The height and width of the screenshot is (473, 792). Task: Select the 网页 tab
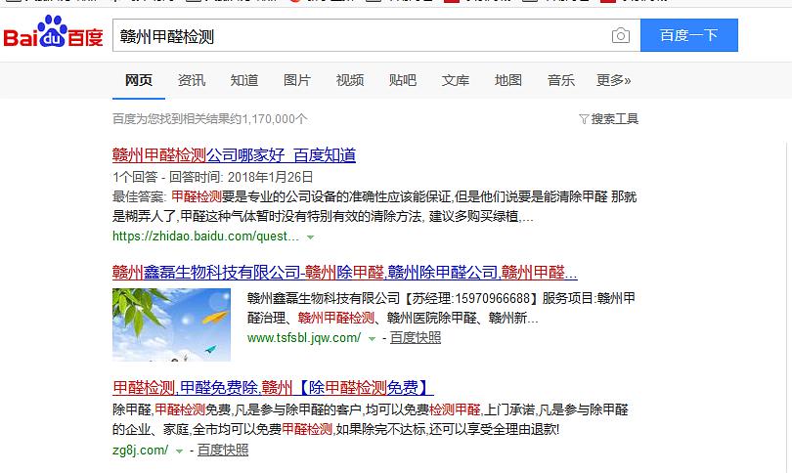click(x=139, y=80)
